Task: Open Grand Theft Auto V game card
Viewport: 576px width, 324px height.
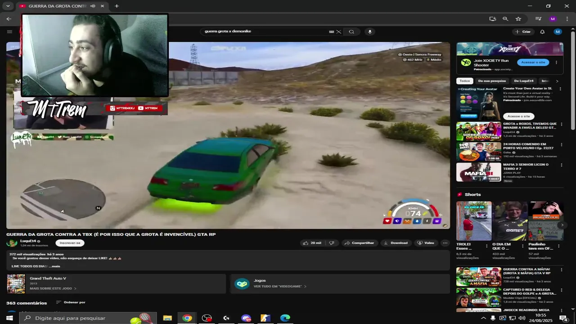Action: [x=116, y=283]
